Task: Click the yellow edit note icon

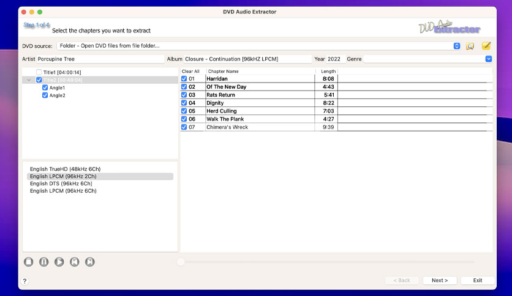Action: 486,46
